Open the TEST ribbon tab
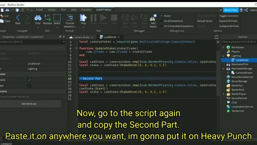 coord(63,10)
